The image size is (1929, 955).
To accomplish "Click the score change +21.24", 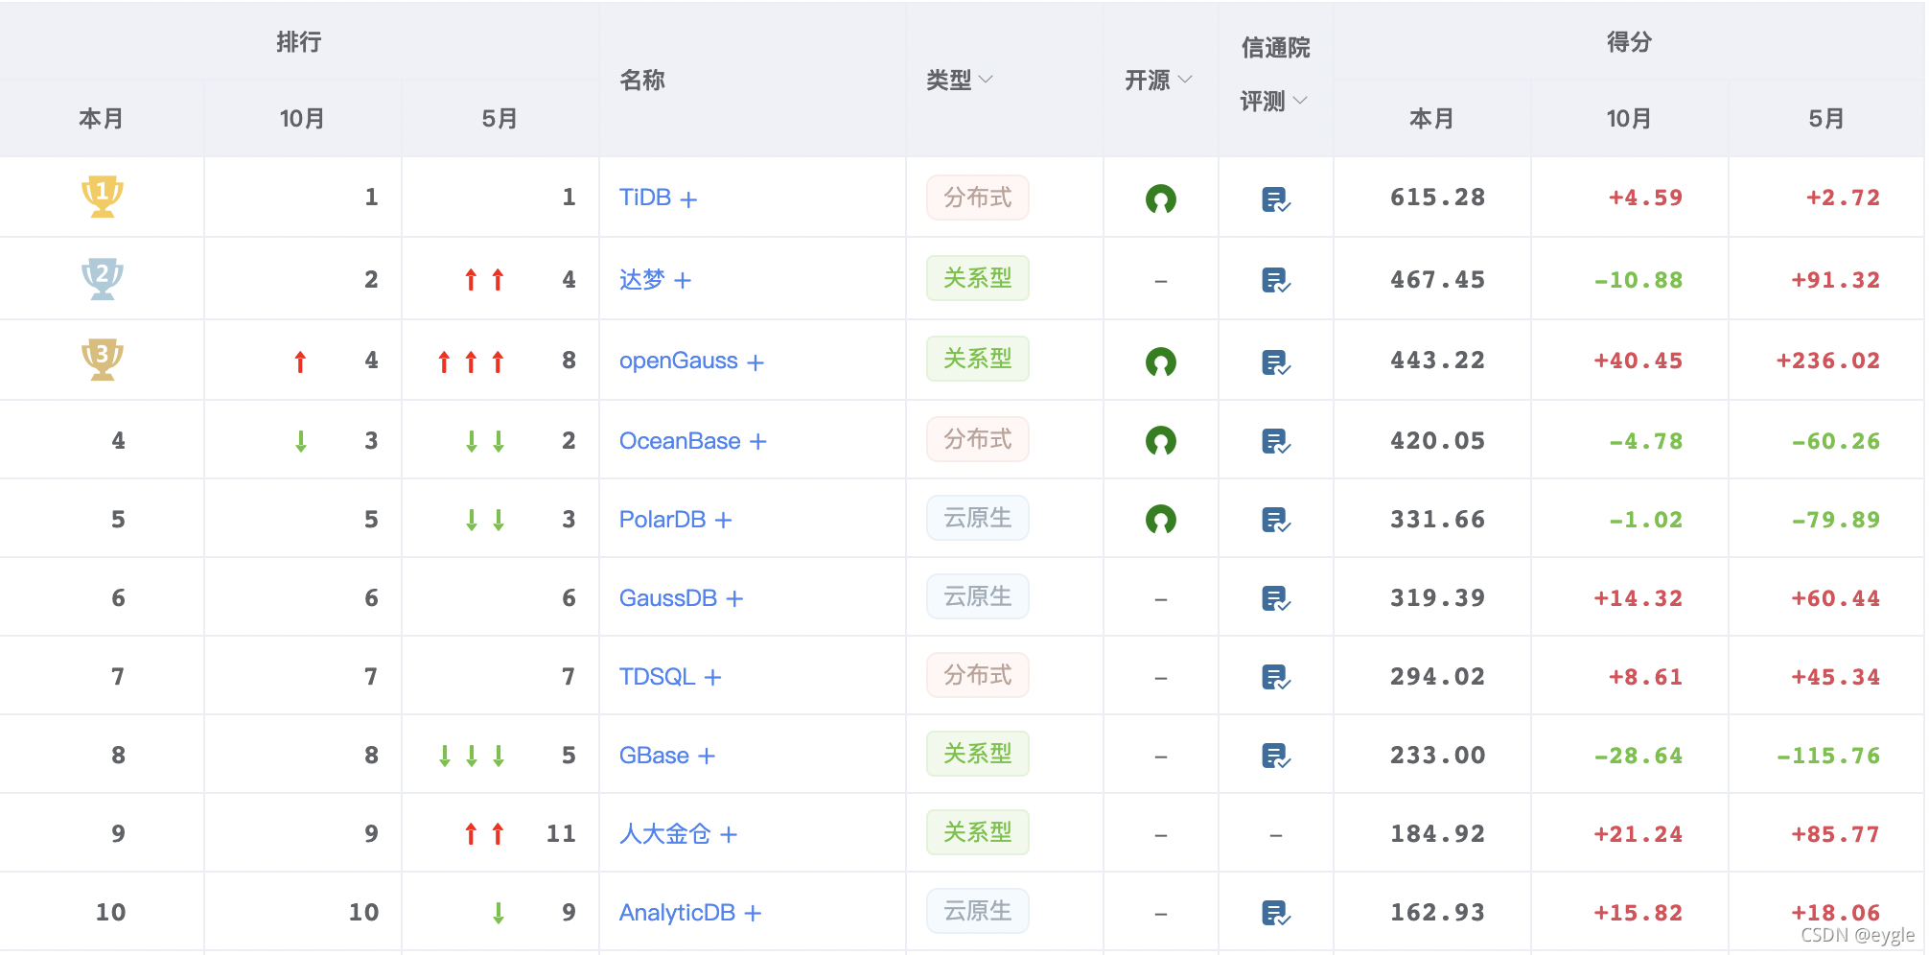I will (1638, 834).
